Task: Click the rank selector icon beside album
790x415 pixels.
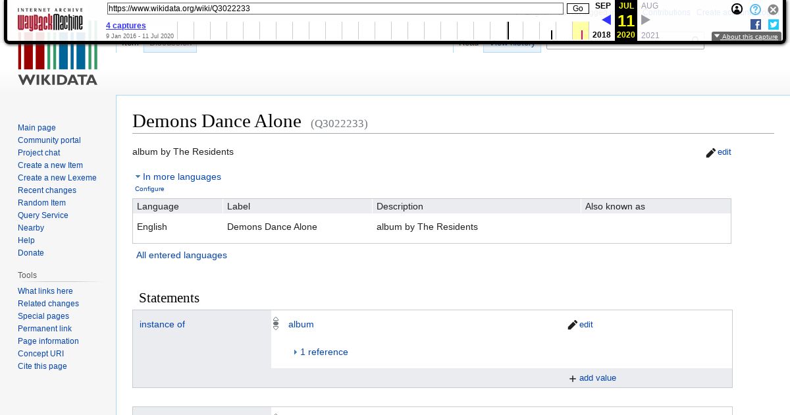Action: [276, 324]
